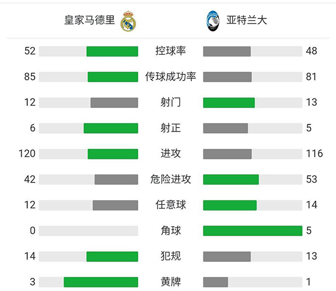The height and width of the screenshot is (291, 336).
Task: Click the 犯规 stat label
Action: pos(170,256)
